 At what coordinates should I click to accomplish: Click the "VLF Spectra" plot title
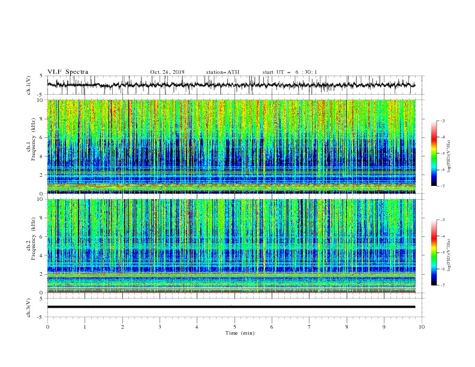point(68,72)
